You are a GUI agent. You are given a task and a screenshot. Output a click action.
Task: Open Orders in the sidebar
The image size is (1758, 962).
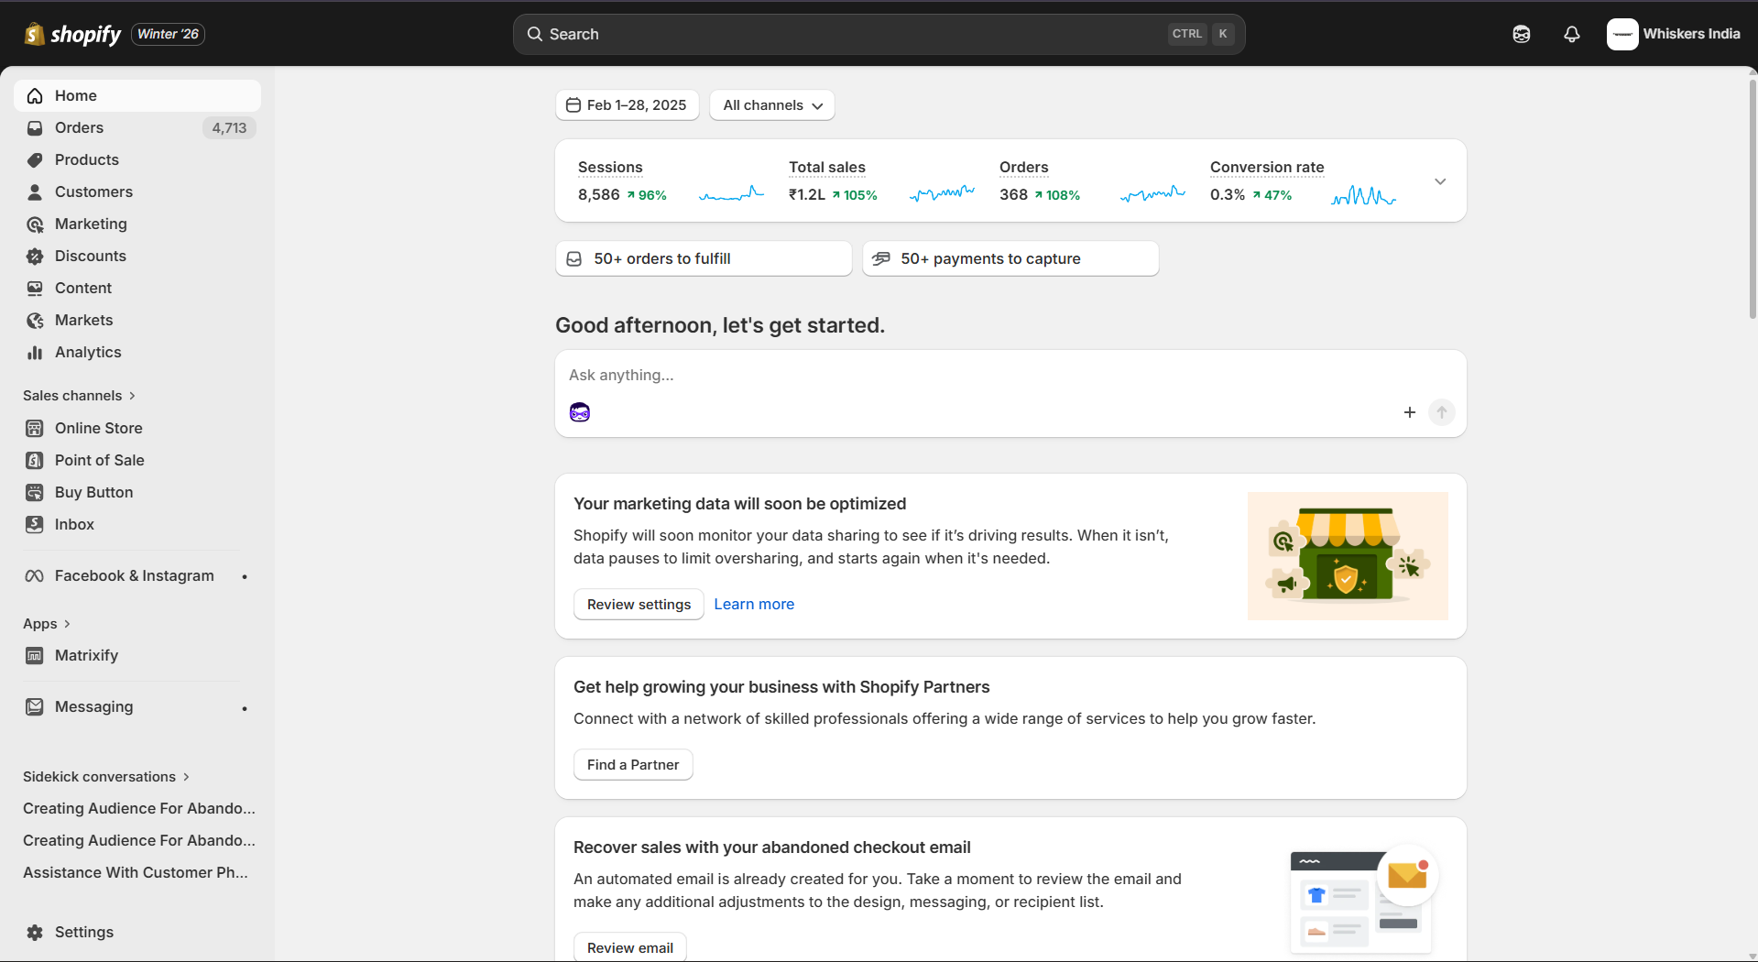coord(137,127)
